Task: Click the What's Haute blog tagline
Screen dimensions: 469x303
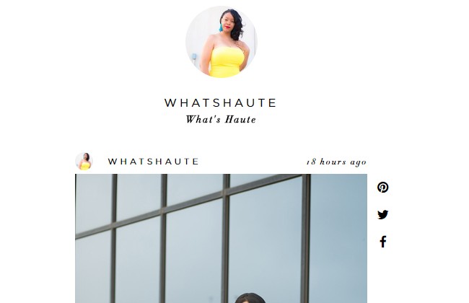Action: pos(221,119)
